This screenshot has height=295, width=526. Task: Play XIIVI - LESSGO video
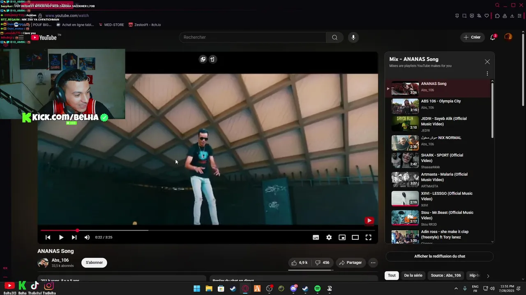(438, 199)
